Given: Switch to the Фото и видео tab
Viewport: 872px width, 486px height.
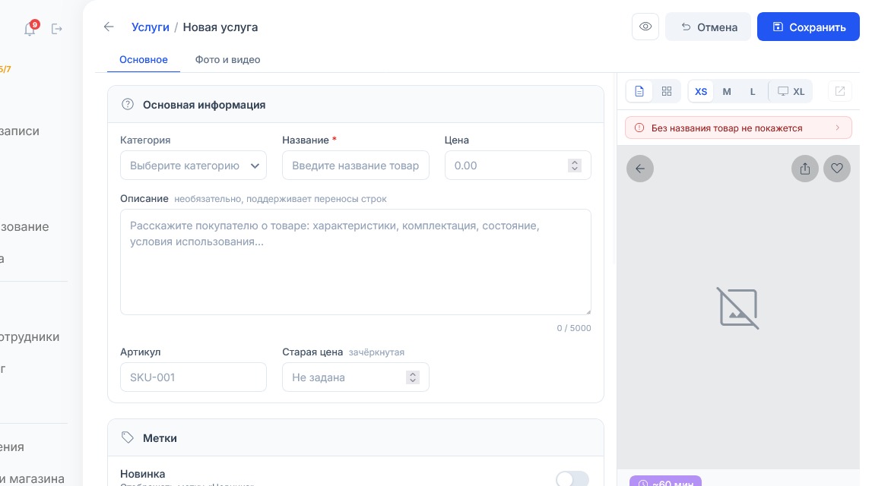Looking at the screenshot, I should tap(227, 59).
